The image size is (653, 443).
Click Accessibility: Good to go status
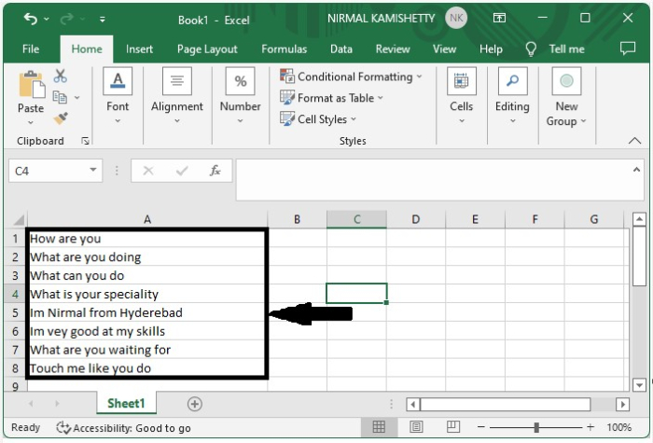click(124, 428)
